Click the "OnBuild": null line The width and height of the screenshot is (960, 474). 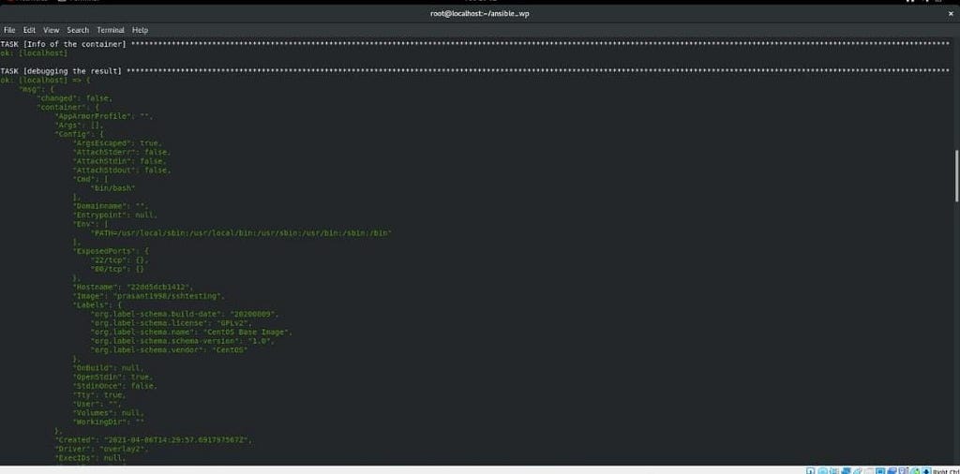click(x=109, y=368)
